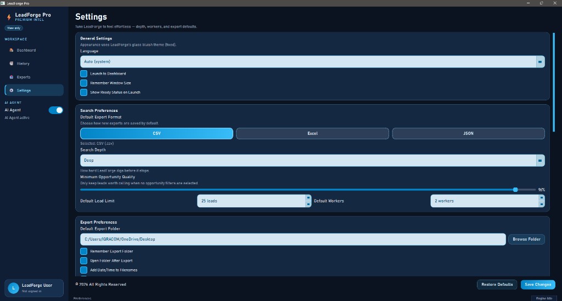The height and width of the screenshot is (301, 562).
Task: Click Restore Defaults
Action: (497, 285)
